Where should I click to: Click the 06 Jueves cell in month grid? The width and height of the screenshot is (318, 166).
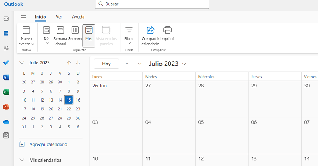[x=275, y=136]
